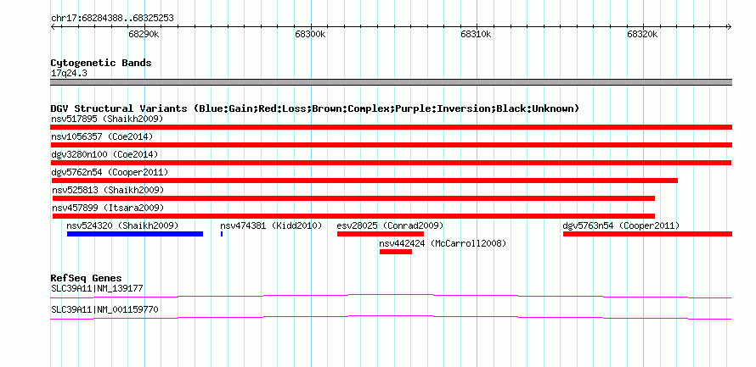Open the nsv457899 (Itsara2009) label
This screenshot has width=756, height=367.
(x=108, y=208)
